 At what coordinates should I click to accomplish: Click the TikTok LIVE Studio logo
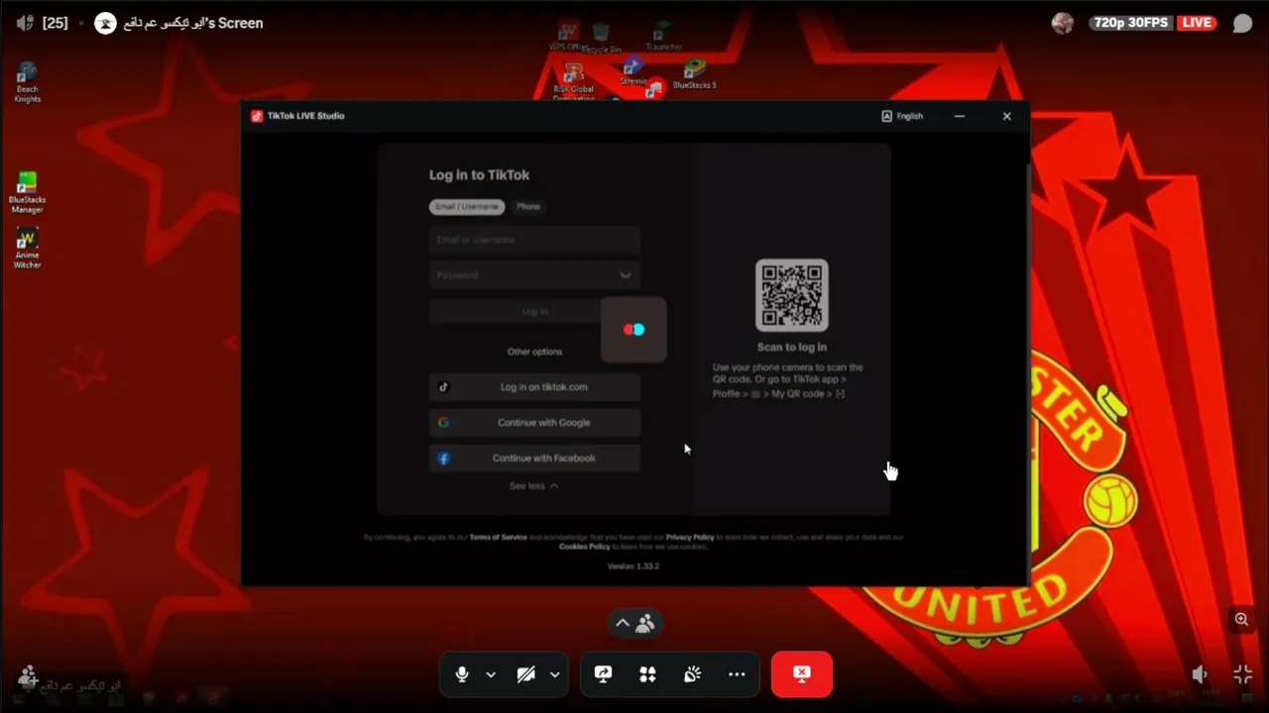click(x=257, y=116)
